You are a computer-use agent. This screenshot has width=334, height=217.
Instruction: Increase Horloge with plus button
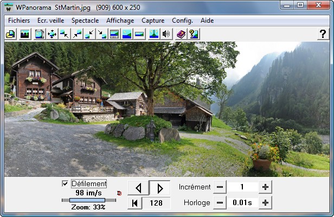point(265,203)
